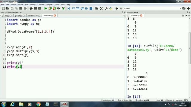Continue execution with the fast-forward icon
Image resolution: width=191 pixels, height=107 pixels.
[x=86, y=8]
